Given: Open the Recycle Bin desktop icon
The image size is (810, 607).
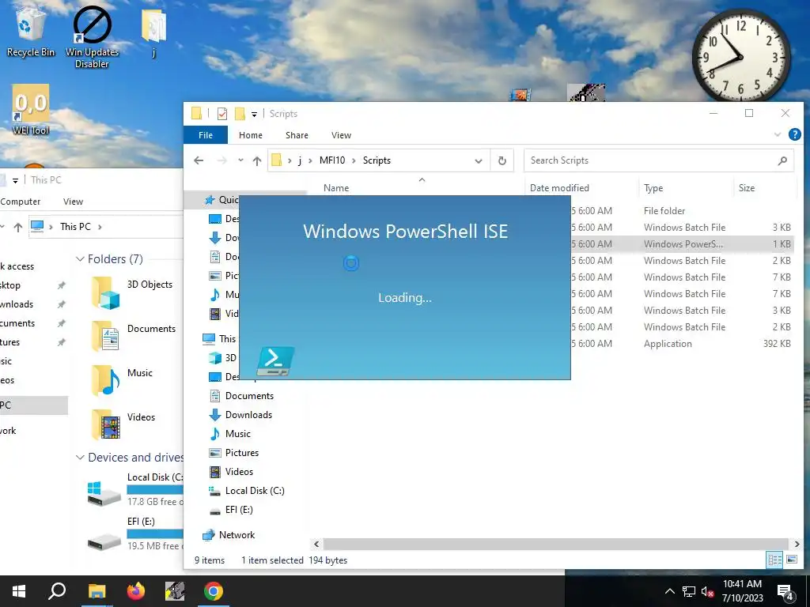Looking at the screenshot, I should [30, 32].
